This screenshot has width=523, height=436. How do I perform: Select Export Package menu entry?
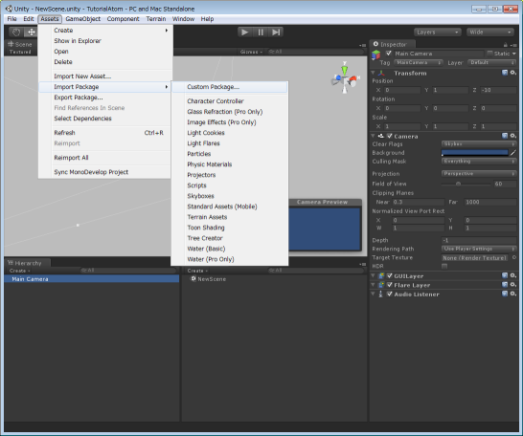click(104, 98)
